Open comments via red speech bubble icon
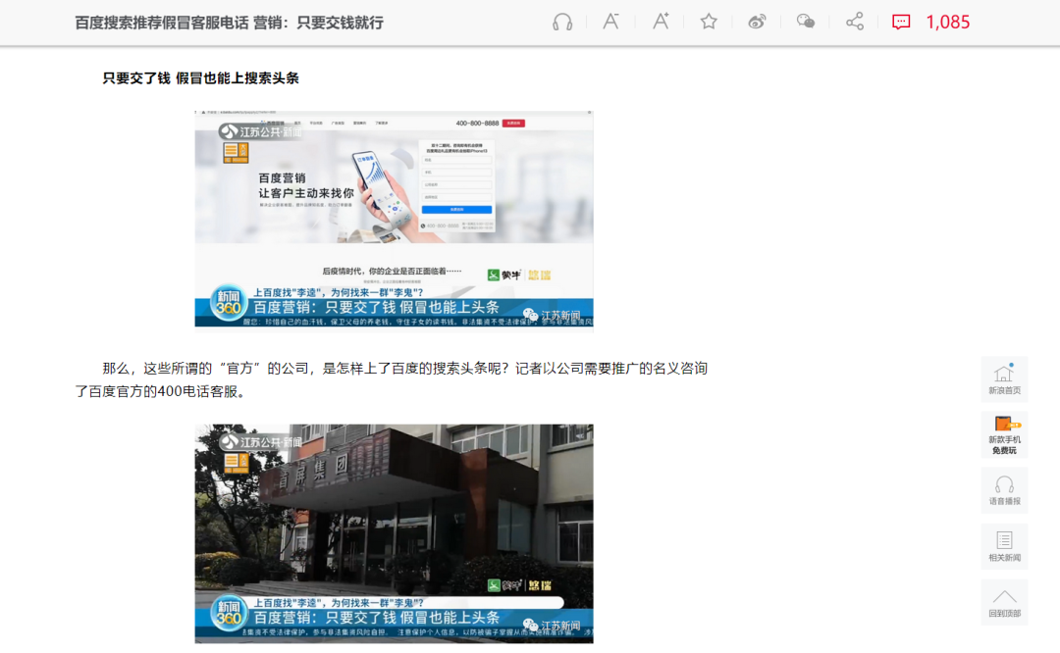This screenshot has height=653, width=1060. (x=901, y=23)
